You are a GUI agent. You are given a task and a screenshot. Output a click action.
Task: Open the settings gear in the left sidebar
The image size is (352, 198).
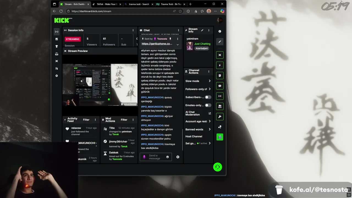[x=57, y=76]
